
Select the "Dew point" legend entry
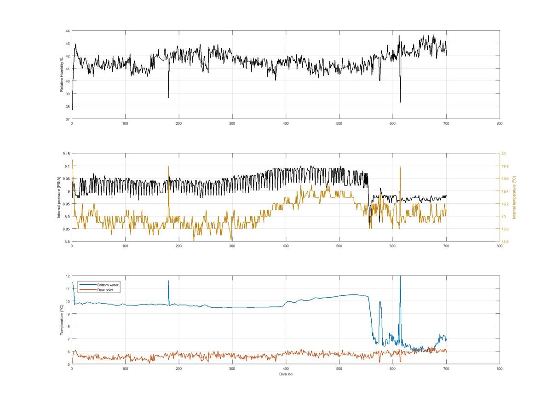(105, 290)
